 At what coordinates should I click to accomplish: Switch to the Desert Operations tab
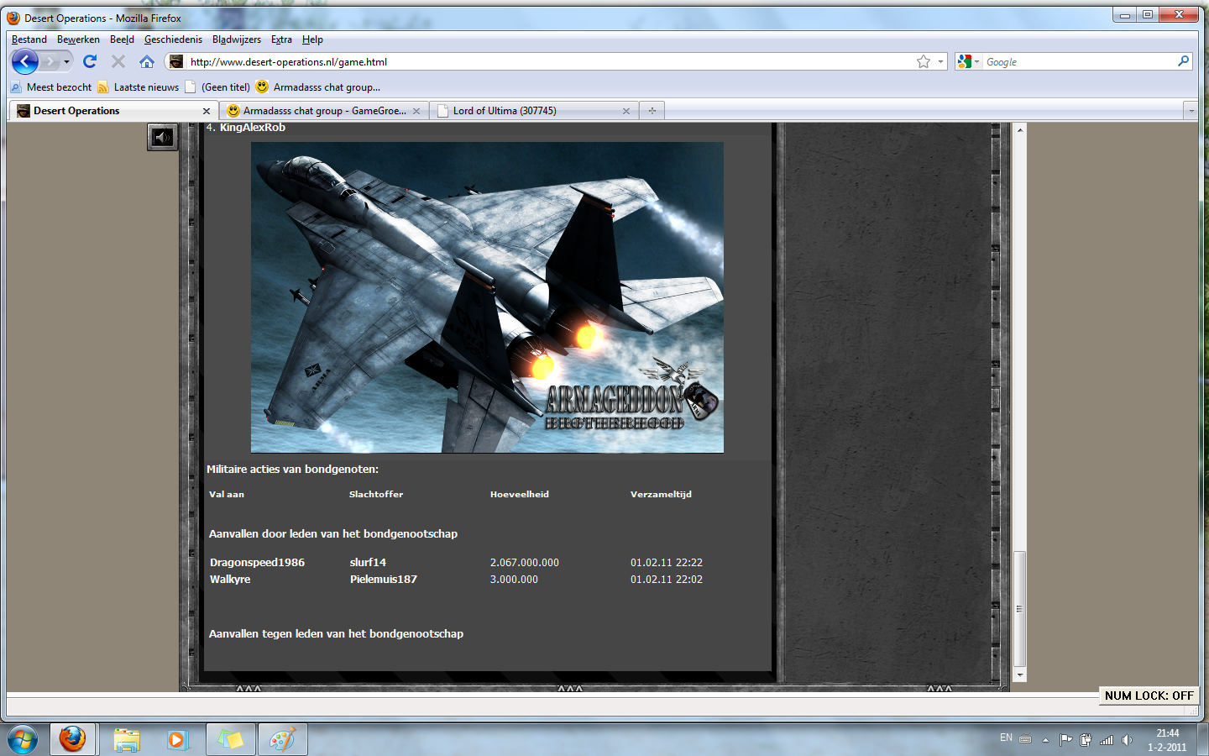coord(113,110)
